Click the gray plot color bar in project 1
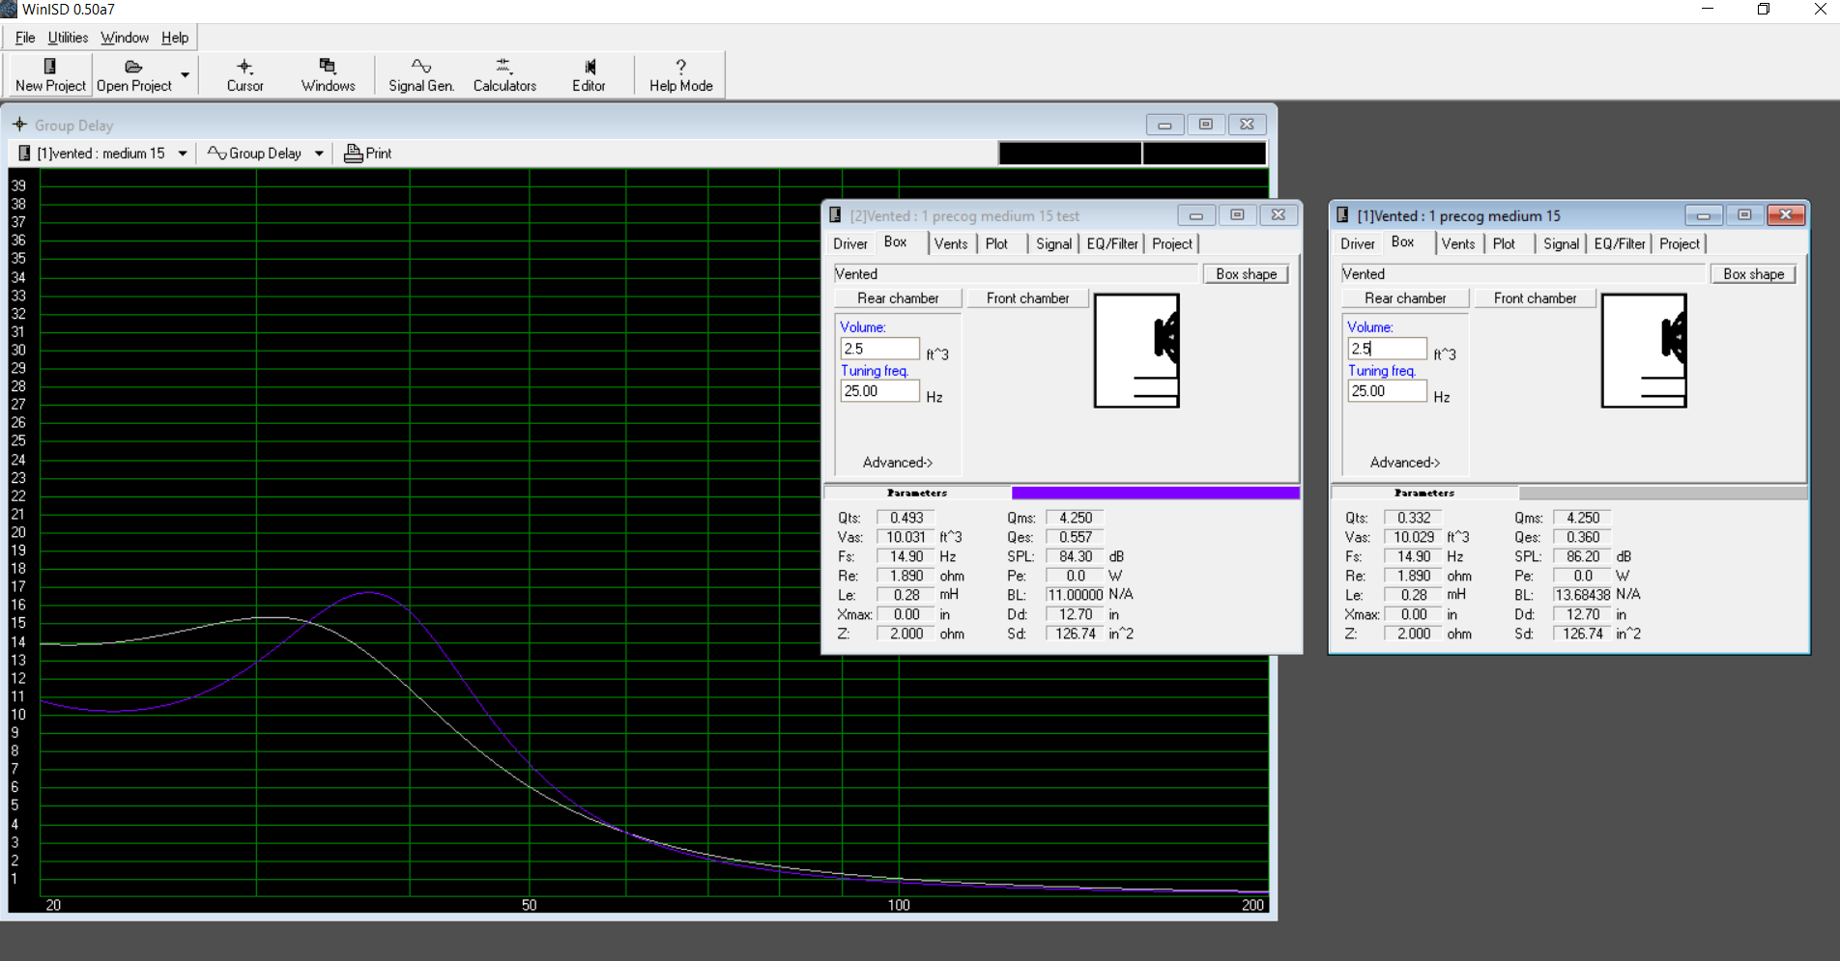 click(x=1662, y=493)
